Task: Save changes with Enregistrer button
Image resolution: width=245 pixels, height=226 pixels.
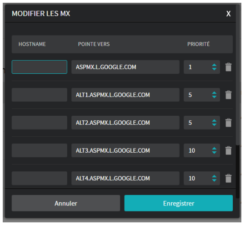Action: click(179, 203)
